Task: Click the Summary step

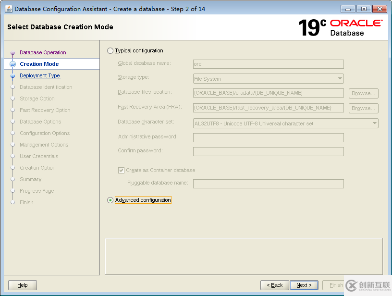Action: 30,179
